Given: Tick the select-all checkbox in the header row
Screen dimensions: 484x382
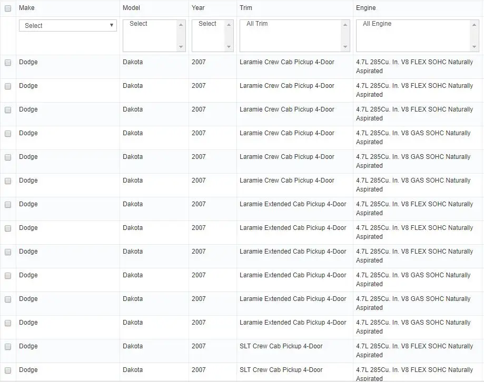Looking at the screenshot, I should pos(8,8).
